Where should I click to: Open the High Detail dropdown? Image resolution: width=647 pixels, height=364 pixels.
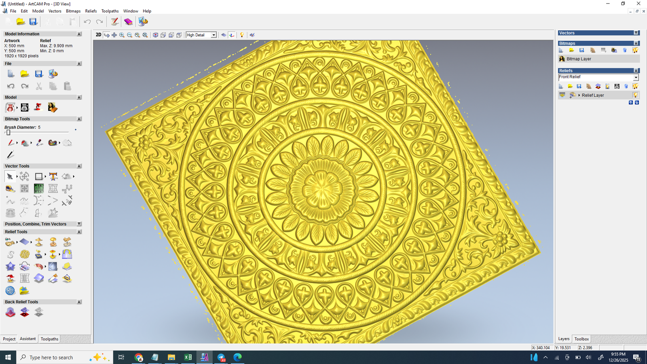point(213,35)
